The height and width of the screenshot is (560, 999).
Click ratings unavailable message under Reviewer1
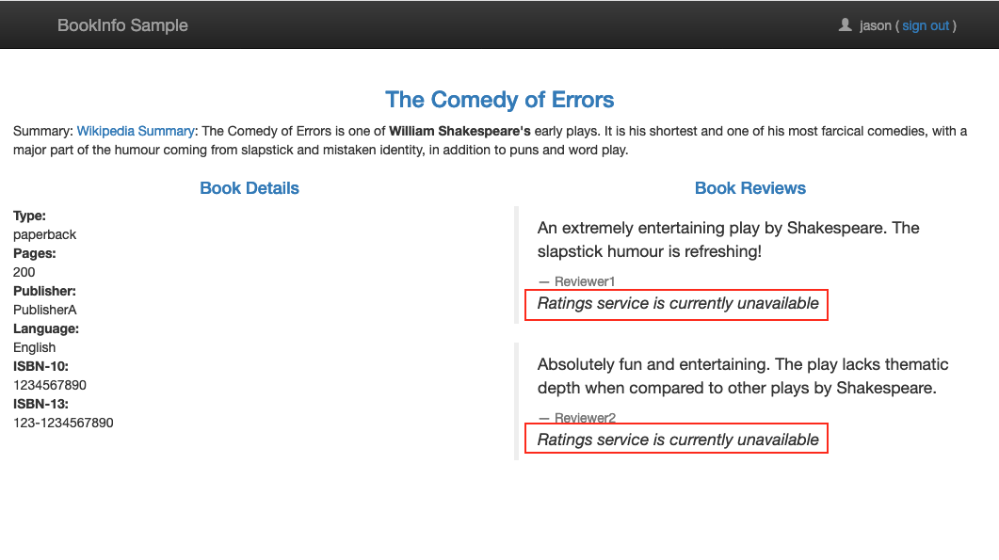coord(678,304)
